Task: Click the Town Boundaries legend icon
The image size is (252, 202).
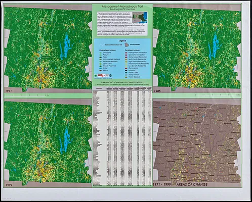Action: (x=127, y=44)
